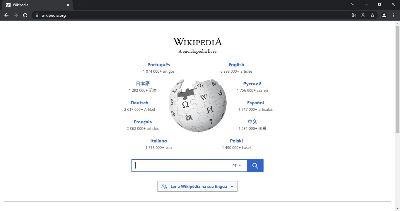
Task: Click the Wikipedia favicon in the tab
Action: [x=8, y=5]
